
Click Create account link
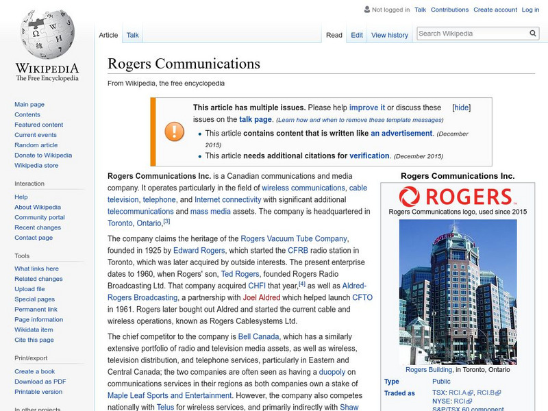pyautogui.click(x=495, y=10)
